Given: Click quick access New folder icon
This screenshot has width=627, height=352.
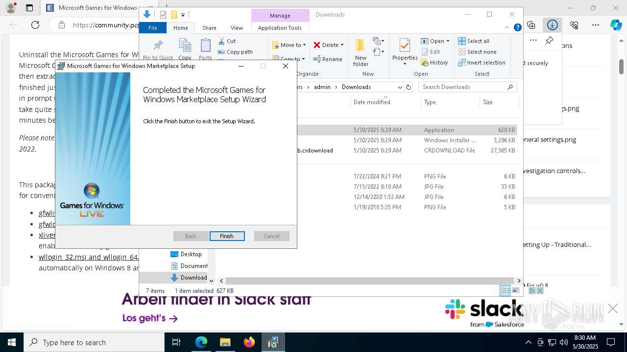Looking at the screenshot, I should 173,15.
